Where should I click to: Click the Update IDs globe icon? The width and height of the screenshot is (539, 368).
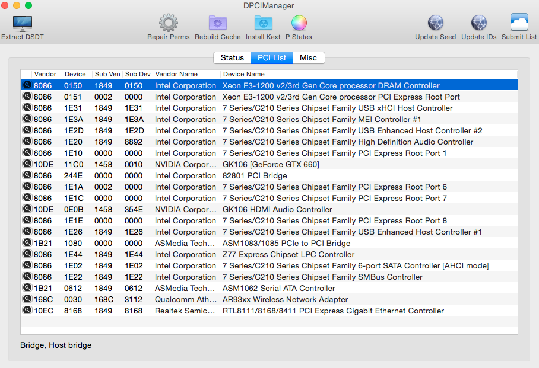pos(478,23)
